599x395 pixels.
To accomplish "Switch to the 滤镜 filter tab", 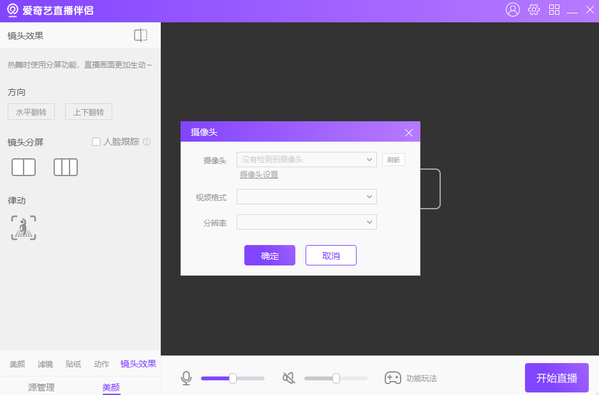I will pos(45,364).
